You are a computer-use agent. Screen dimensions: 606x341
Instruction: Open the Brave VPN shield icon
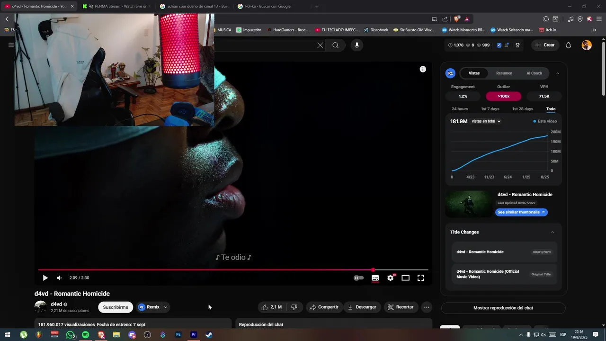coord(580,19)
